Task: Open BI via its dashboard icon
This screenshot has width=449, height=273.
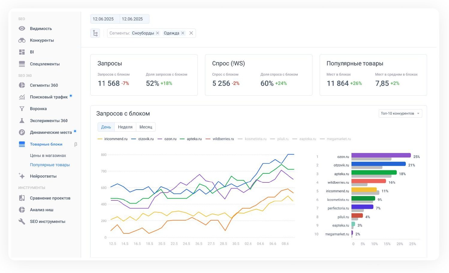Action: [22, 52]
